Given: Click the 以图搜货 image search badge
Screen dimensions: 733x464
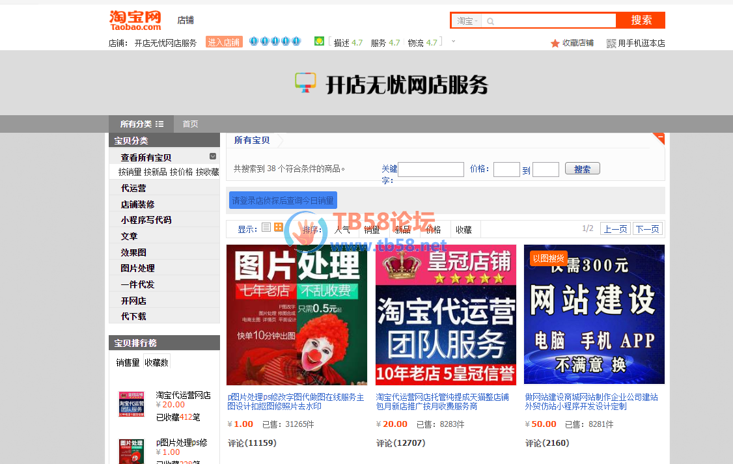Looking at the screenshot, I should 548,258.
